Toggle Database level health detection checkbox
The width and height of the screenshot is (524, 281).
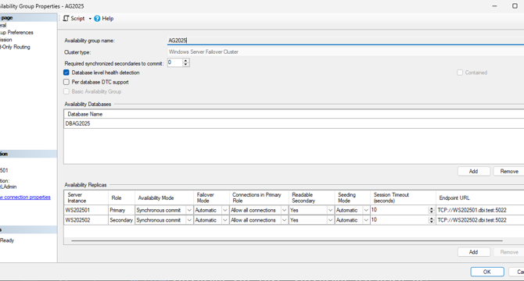(66, 73)
